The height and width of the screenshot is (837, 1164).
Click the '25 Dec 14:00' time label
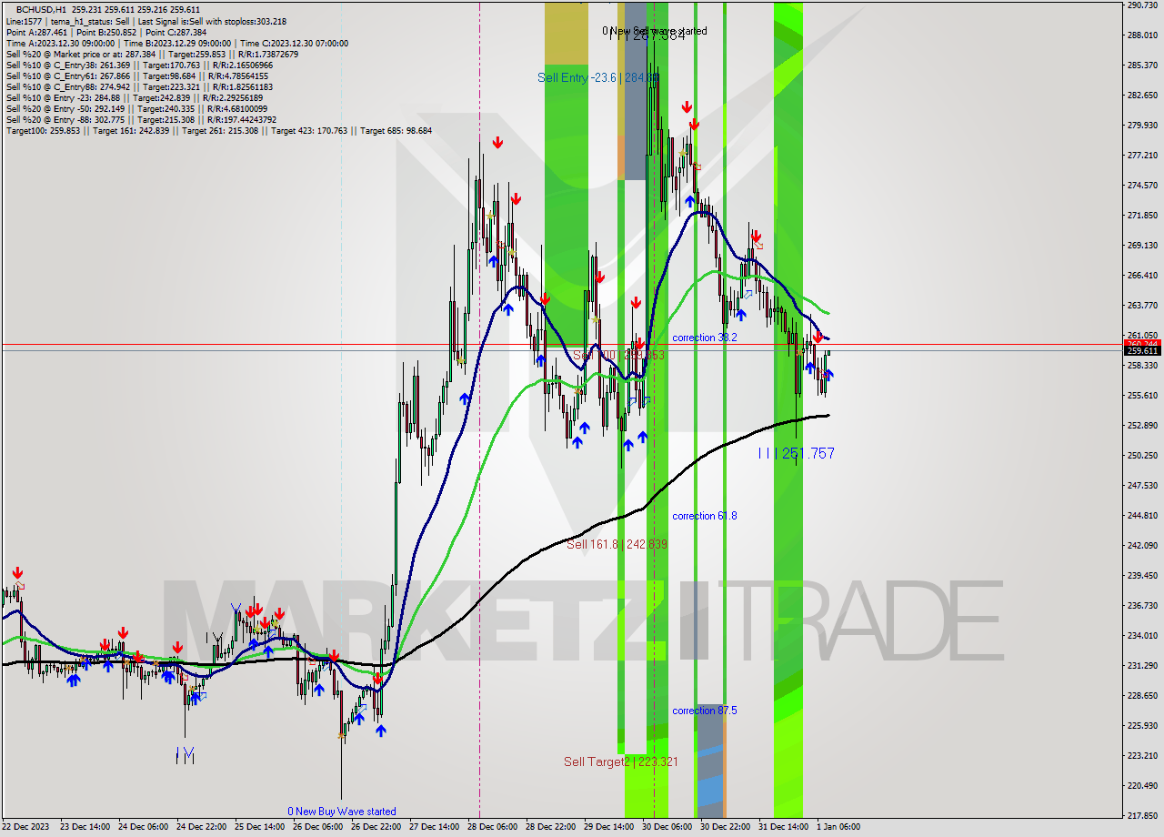click(259, 827)
